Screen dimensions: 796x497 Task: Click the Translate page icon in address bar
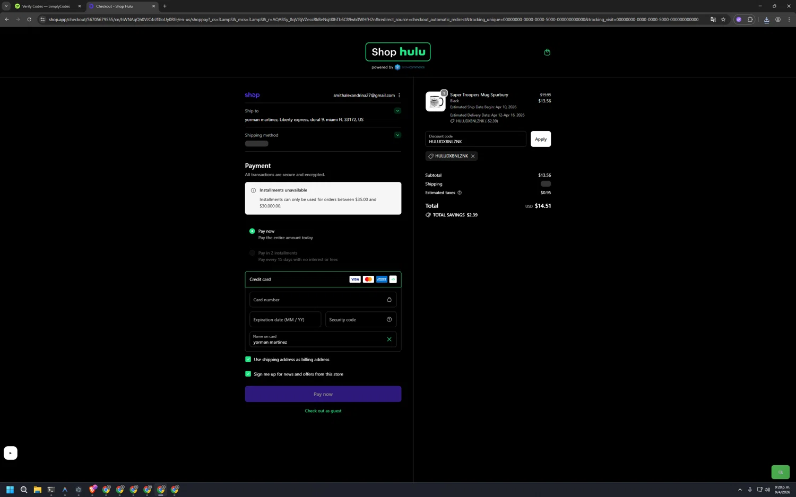click(x=713, y=20)
